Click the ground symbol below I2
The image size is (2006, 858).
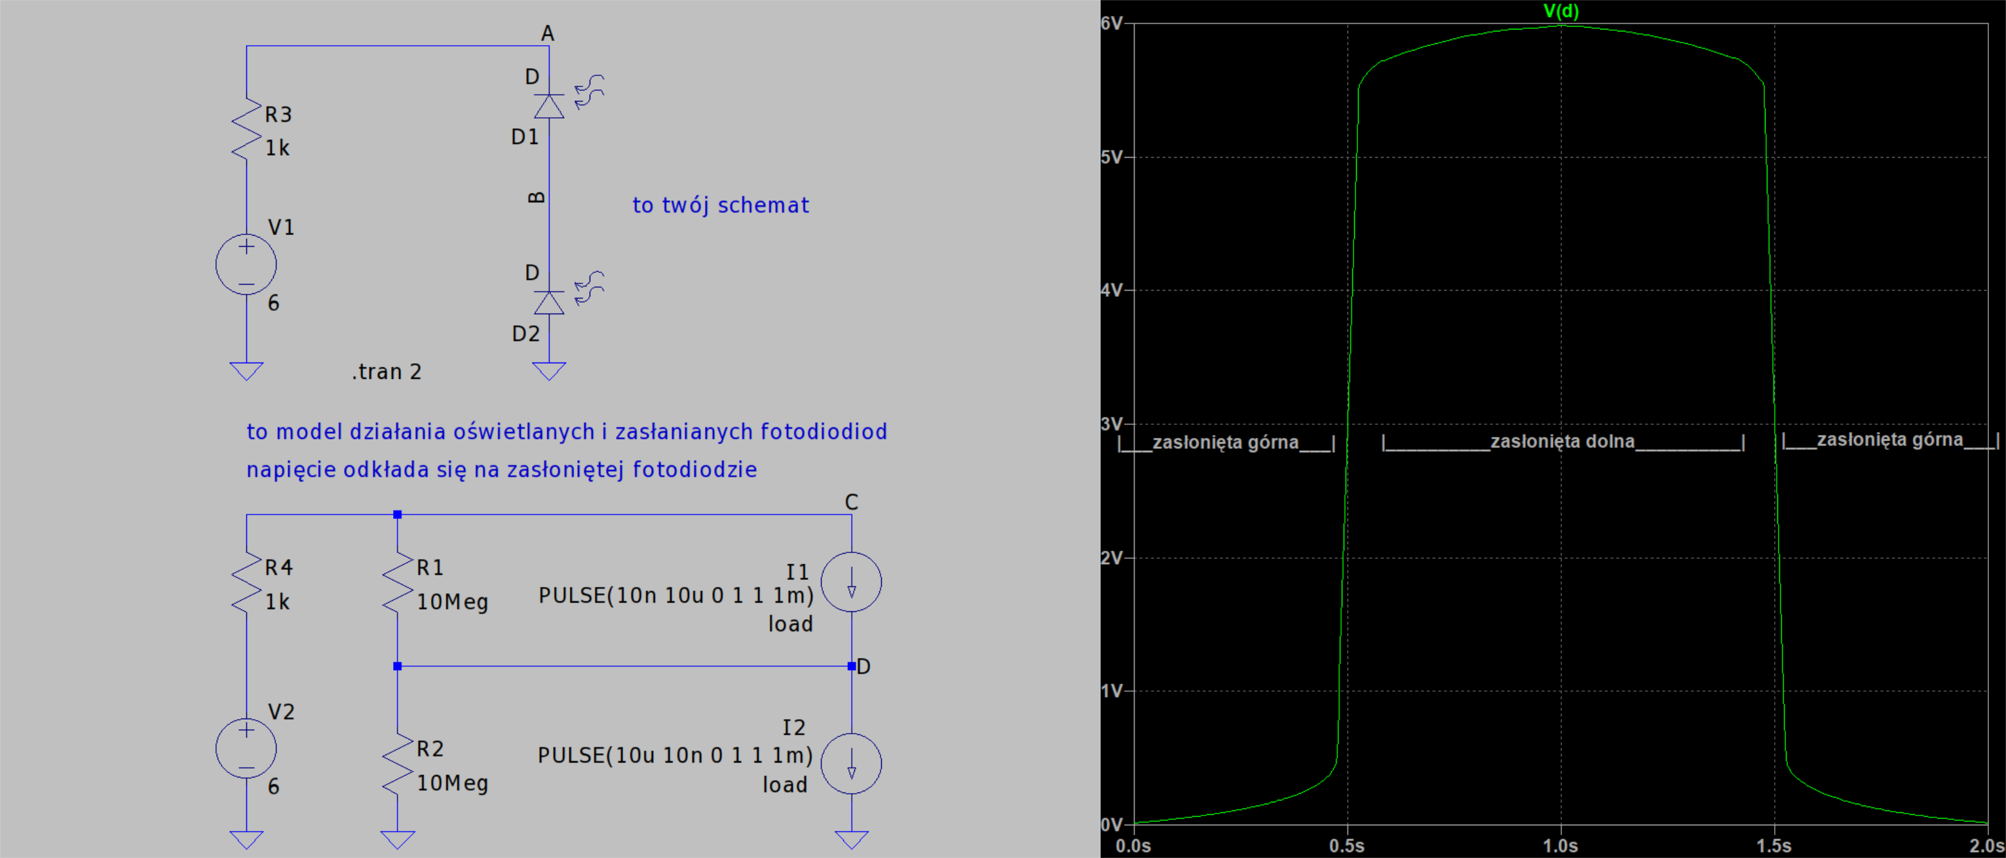pyautogui.click(x=852, y=840)
